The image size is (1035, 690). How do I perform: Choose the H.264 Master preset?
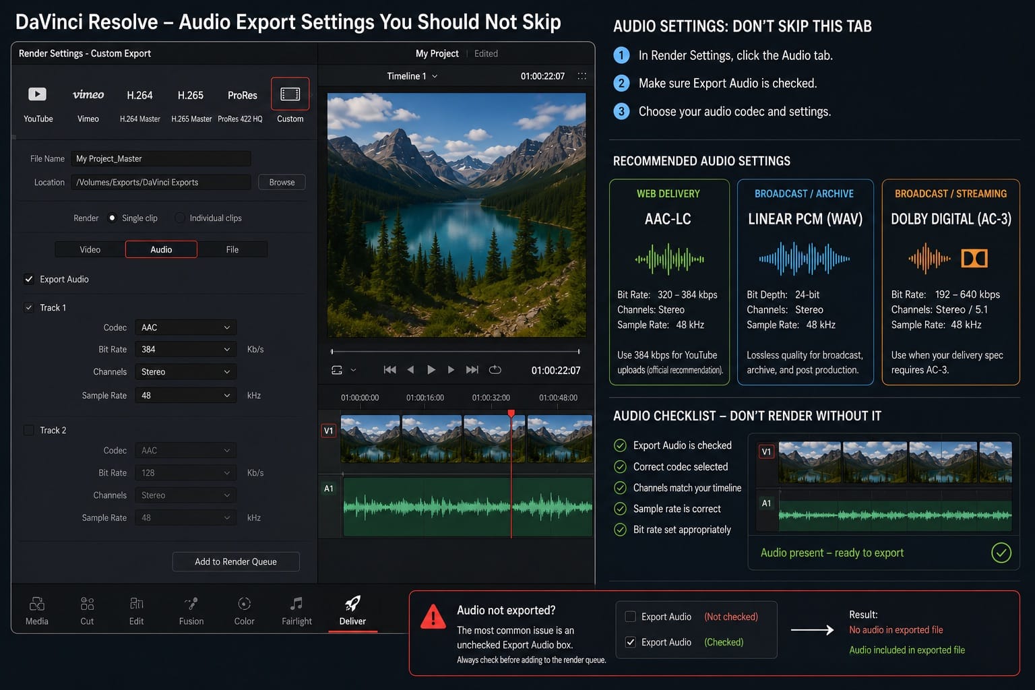coord(139,104)
